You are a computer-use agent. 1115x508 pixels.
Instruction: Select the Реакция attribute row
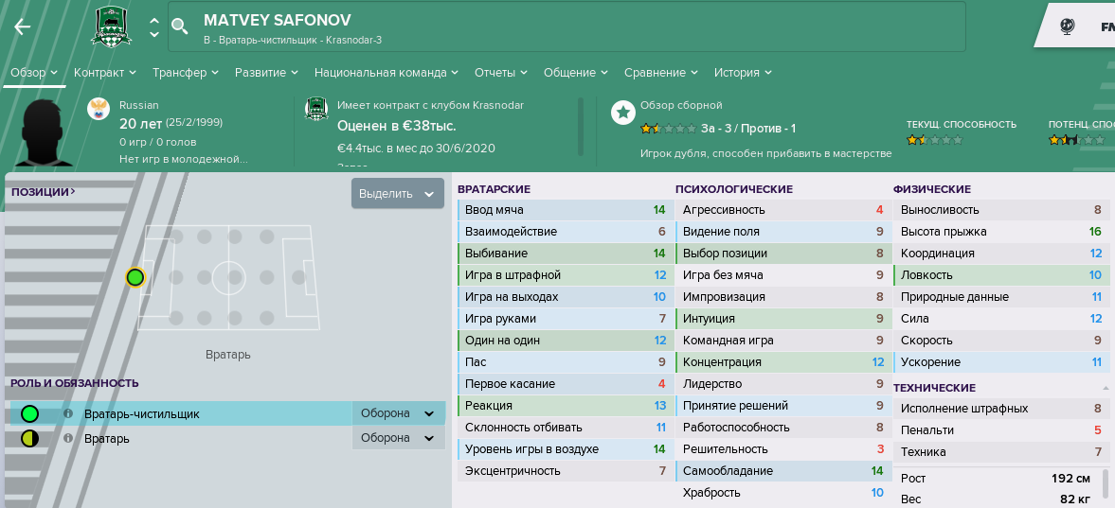[x=565, y=406]
